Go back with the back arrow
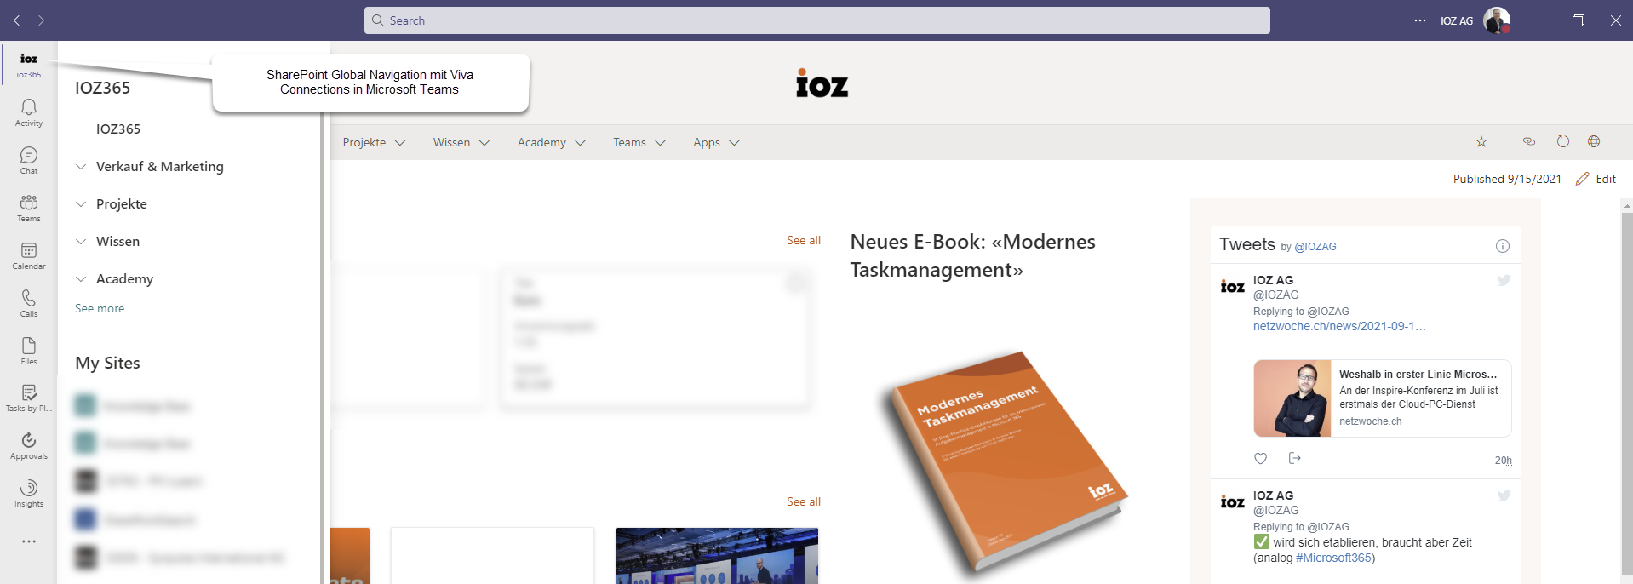The image size is (1633, 584). 17,20
